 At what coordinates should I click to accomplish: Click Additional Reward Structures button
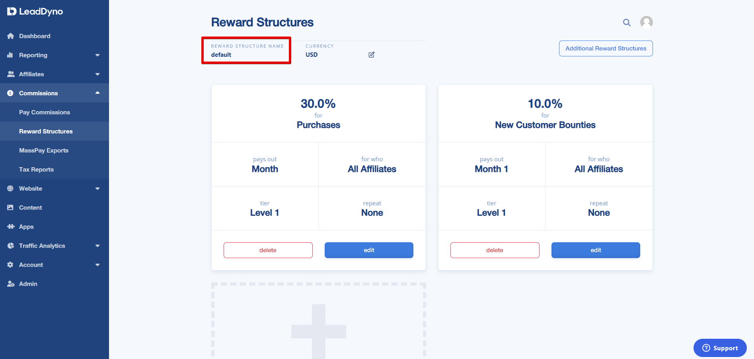pos(606,48)
